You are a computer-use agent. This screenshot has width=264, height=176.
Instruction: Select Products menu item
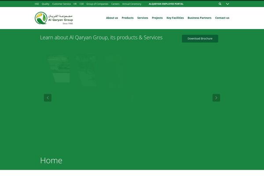coord(128,18)
